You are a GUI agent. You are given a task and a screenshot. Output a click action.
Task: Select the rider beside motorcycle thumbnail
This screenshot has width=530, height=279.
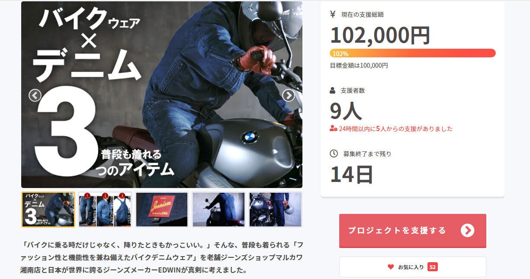tap(218, 210)
